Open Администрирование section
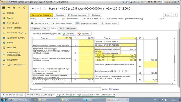This screenshot has width=181, height=102. click(16, 65)
